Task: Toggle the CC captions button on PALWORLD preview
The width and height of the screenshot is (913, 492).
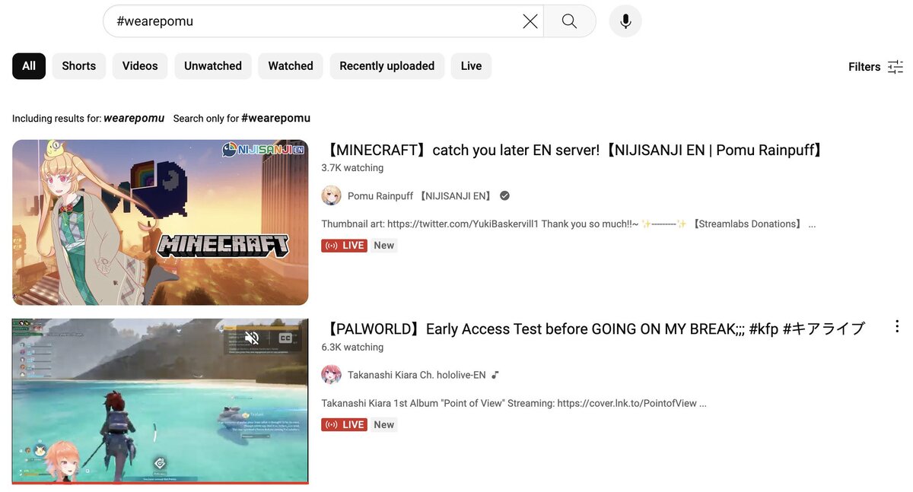Action: (x=286, y=338)
